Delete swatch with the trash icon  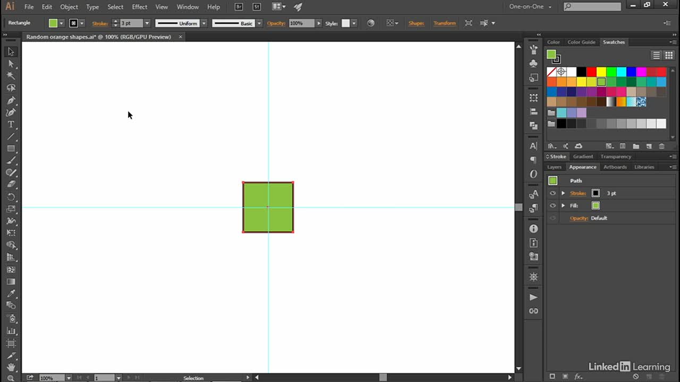[661, 146]
